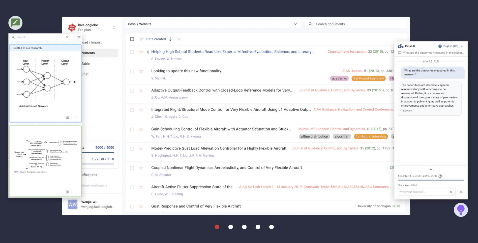Select the checkbox for Gust Response and Control
The width and height of the screenshot is (478, 243).
[x=132, y=206]
